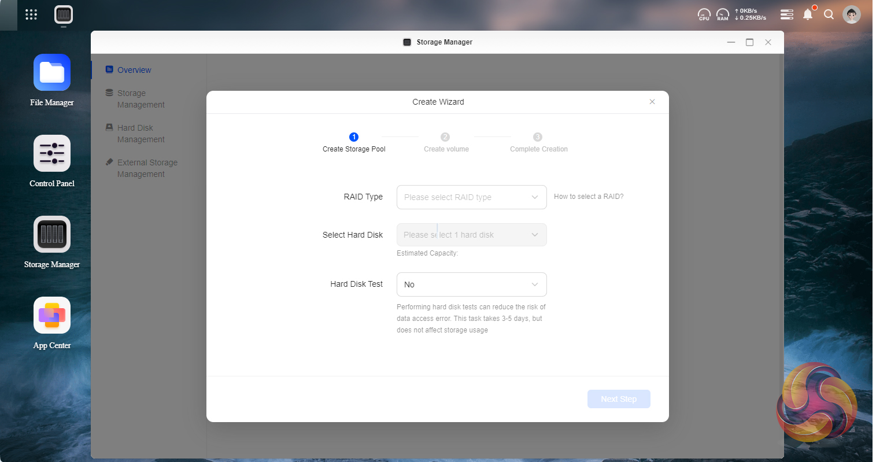Open the File Manager desktop icon

[x=52, y=73]
